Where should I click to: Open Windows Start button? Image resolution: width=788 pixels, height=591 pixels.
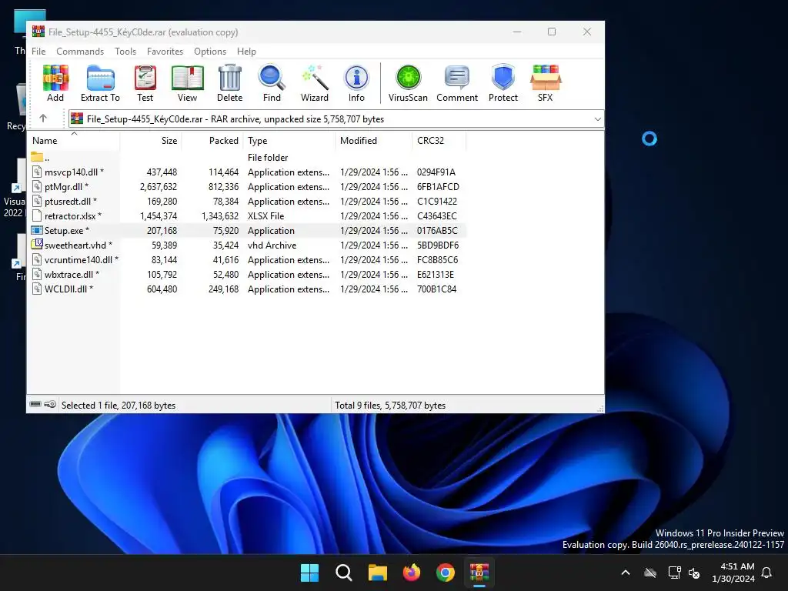pyautogui.click(x=309, y=573)
